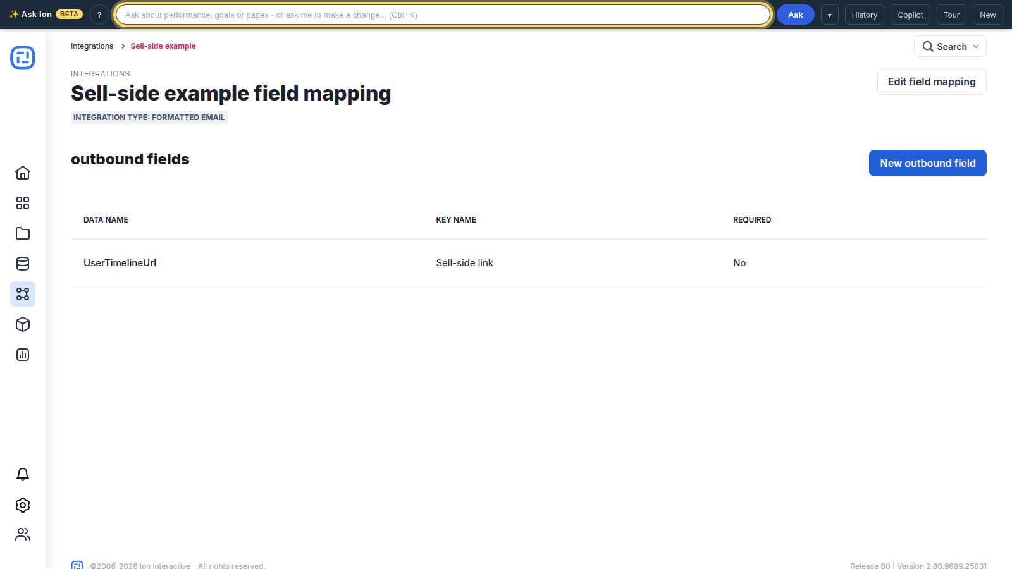
Task: Open the cube package sidebar icon
Action: [23, 324]
